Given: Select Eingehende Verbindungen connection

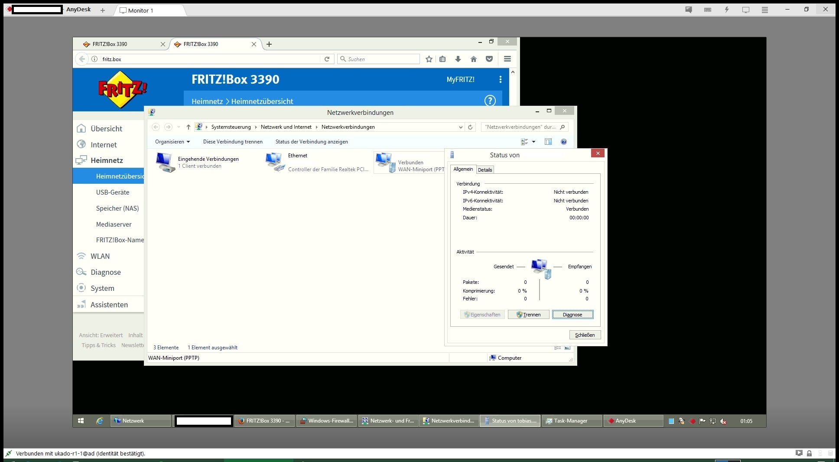Looking at the screenshot, I should point(198,163).
